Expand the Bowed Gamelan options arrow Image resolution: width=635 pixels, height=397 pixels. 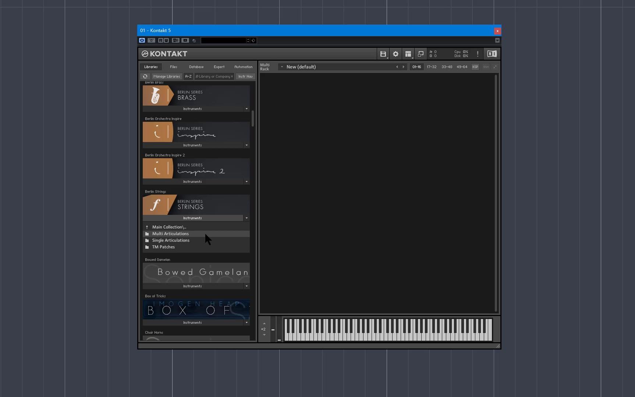[x=246, y=286]
